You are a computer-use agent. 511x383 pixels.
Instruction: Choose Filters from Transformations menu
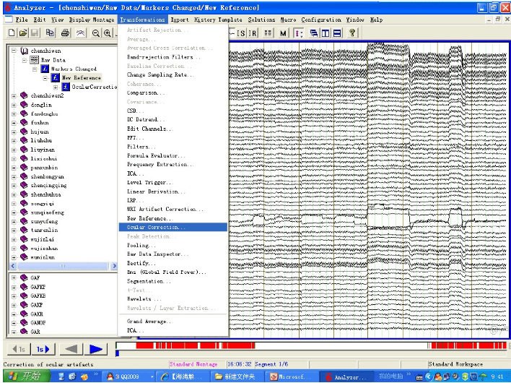[173, 147]
